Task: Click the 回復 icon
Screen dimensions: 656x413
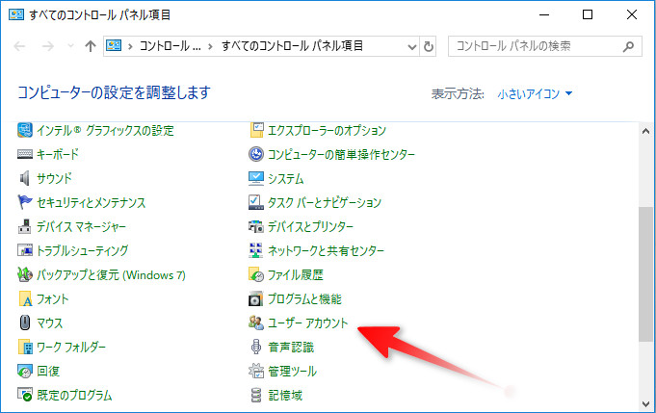Action: coord(25,371)
